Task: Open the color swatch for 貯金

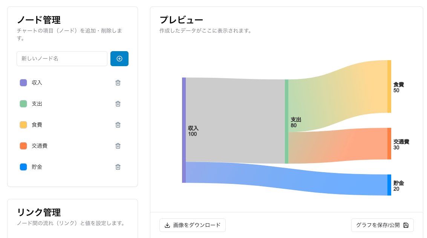Action: click(x=23, y=167)
